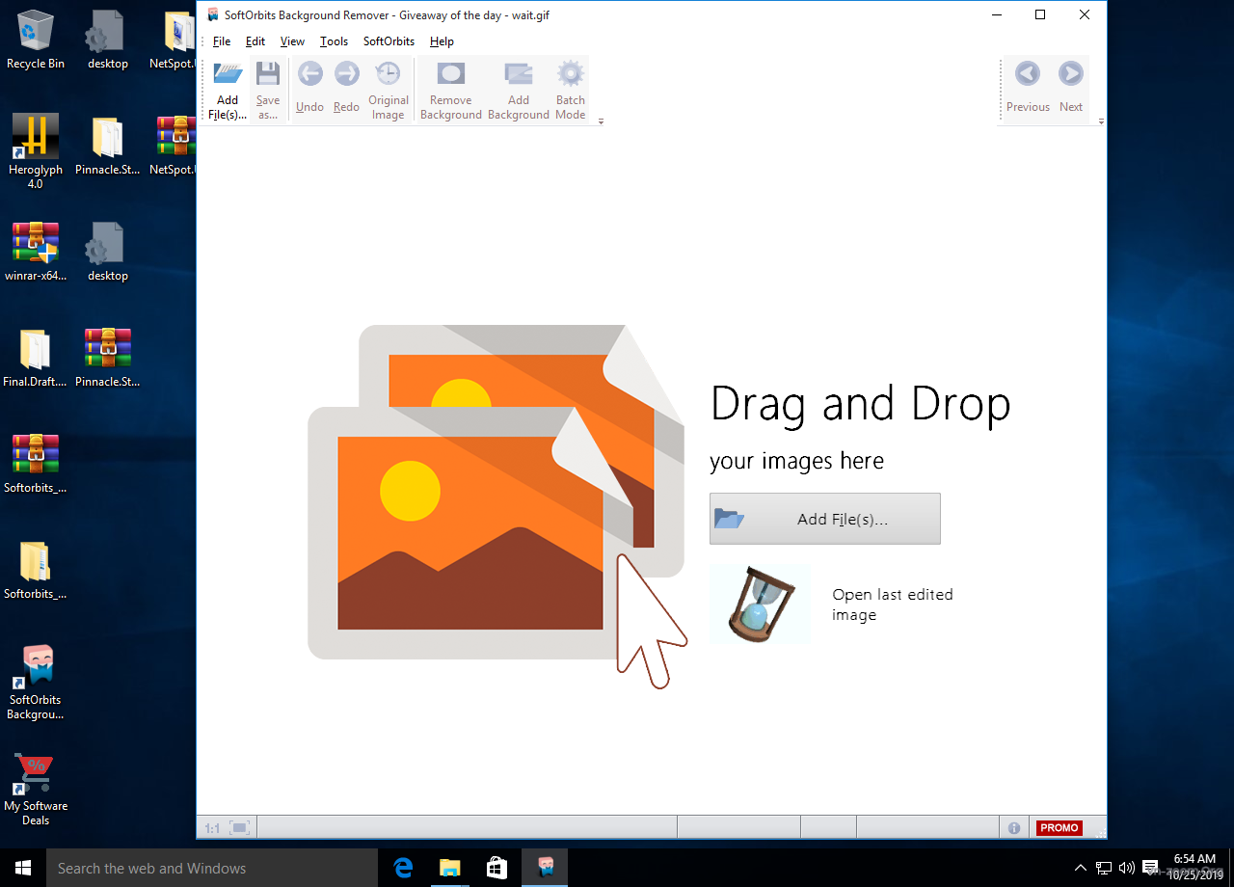
Task: Select the Pinnacle.St... WinRAR archive icon
Action: 107,359
